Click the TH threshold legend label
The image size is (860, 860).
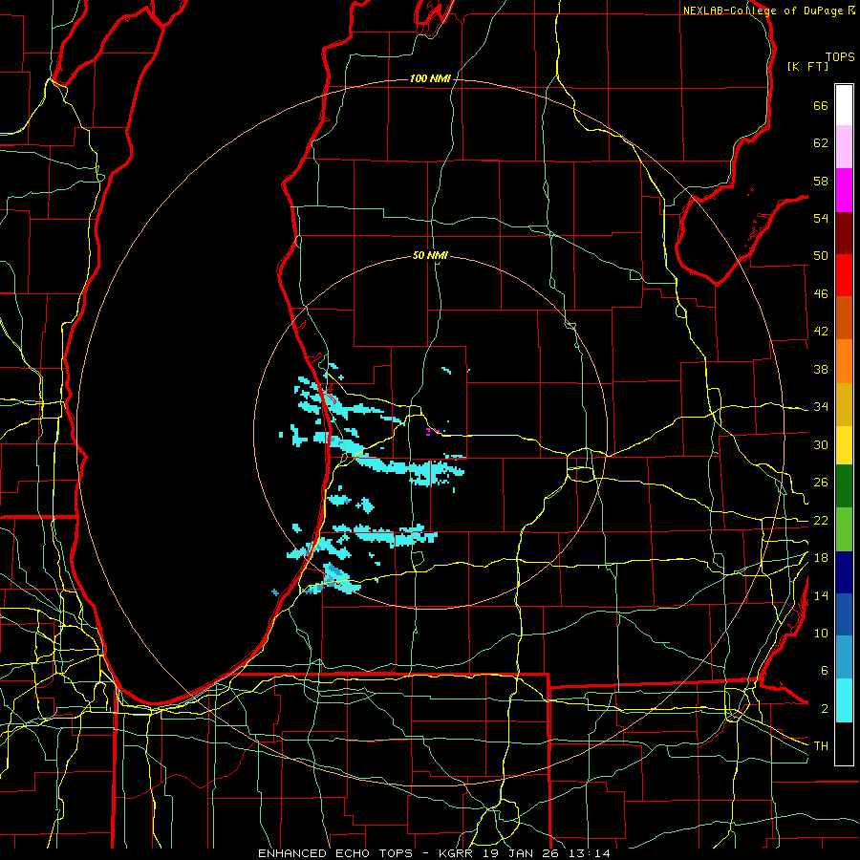click(821, 746)
